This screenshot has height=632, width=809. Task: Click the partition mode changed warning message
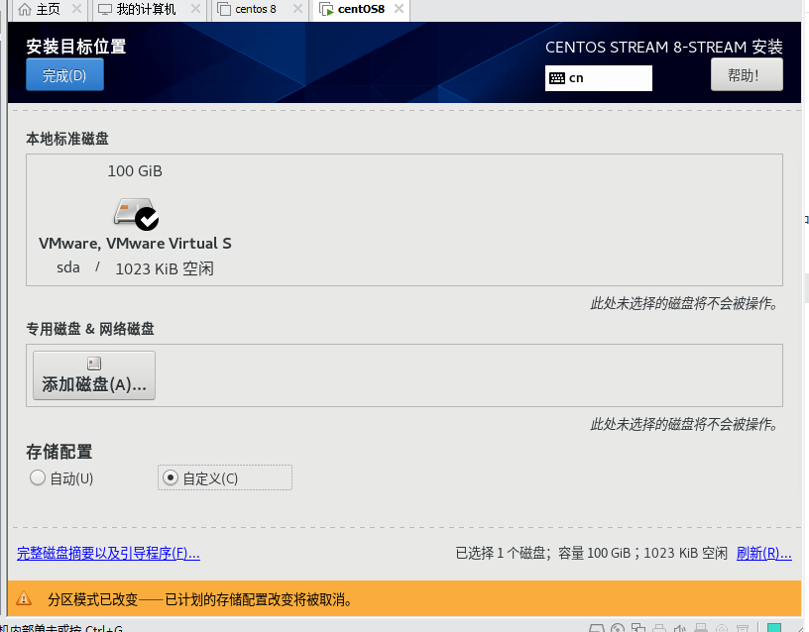click(200, 599)
